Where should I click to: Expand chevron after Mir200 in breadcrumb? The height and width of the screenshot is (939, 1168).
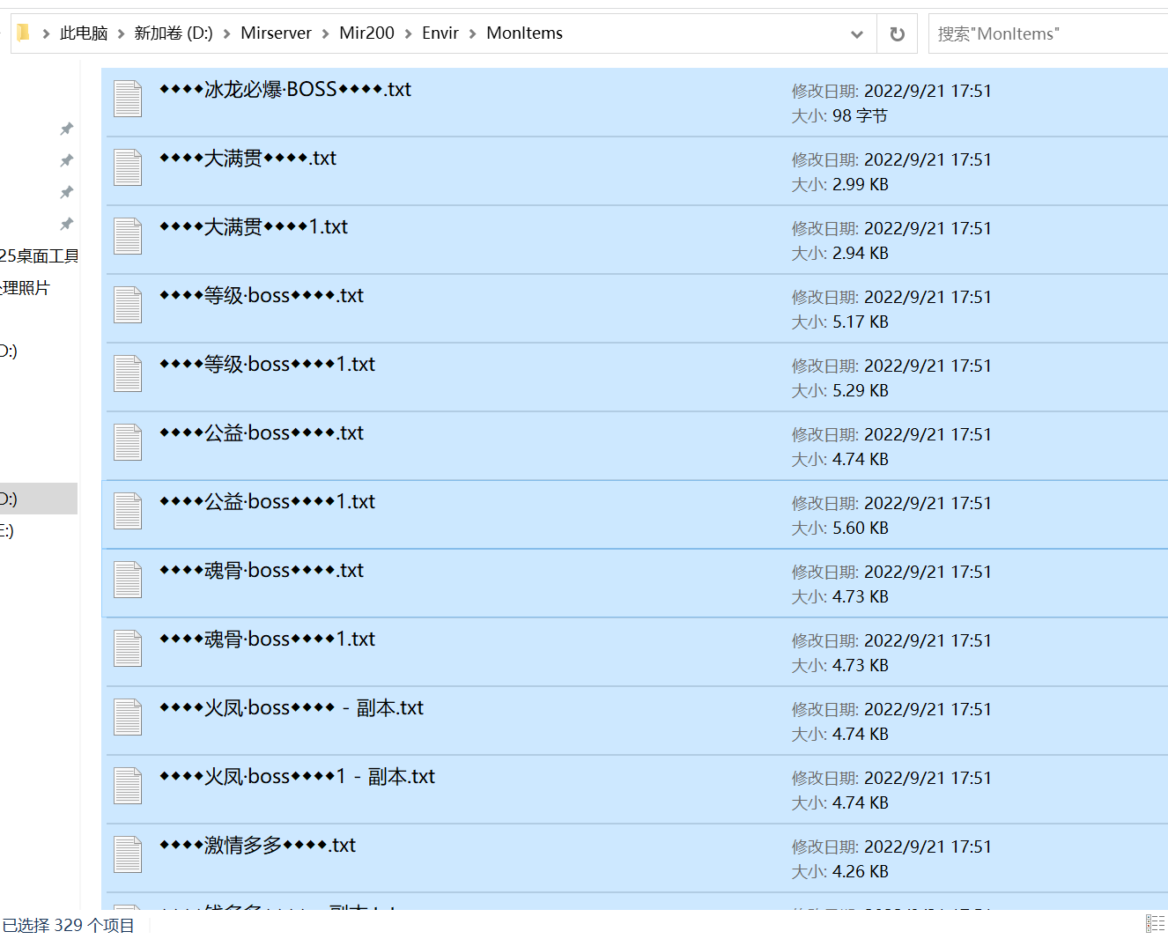click(408, 33)
